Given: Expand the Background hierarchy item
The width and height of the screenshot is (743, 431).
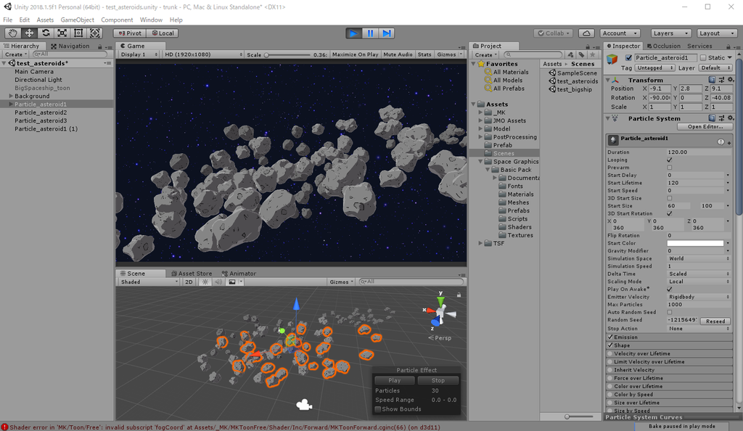Looking at the screenshot, I should tap(11, 97).
